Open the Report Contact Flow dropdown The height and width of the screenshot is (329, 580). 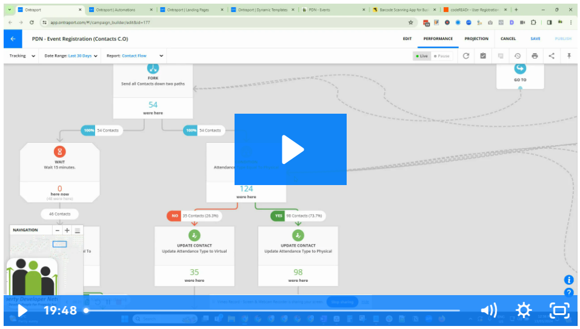[135, 56]
